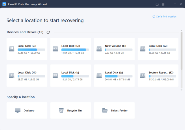The height and width of the screenshot is (130, 185).
Task: Select the Local Disk (G:) label
Action: [158, 46]
